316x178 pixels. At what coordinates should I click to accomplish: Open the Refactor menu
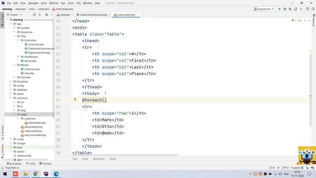(54, 3)
